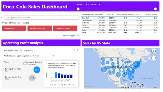Select the left date slider handle
This screenshot has width=163, height=92.
(78, 9)
